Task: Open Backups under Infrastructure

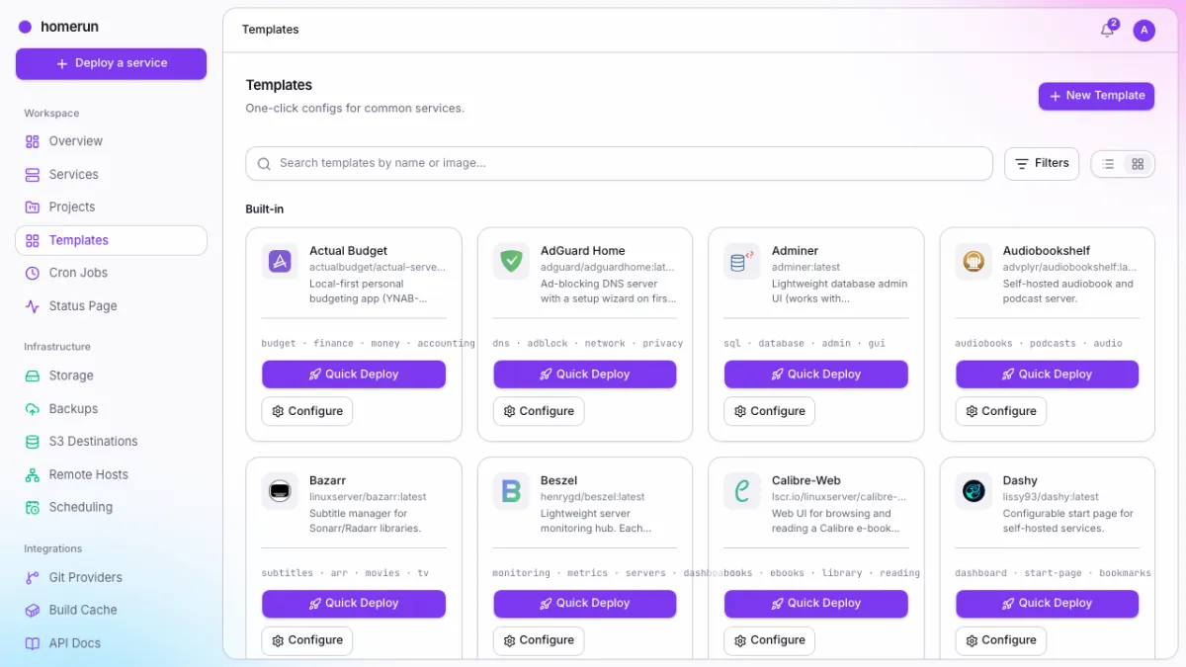Action: pos(111,409)
